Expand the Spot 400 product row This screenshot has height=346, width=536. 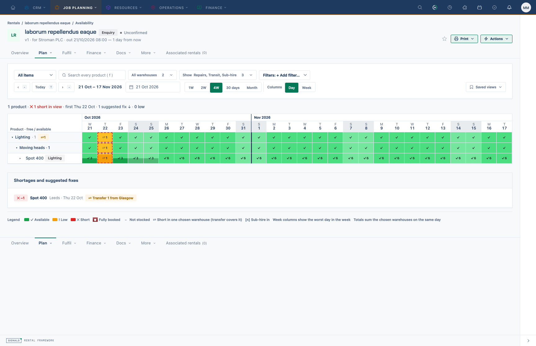click(20, 158)
